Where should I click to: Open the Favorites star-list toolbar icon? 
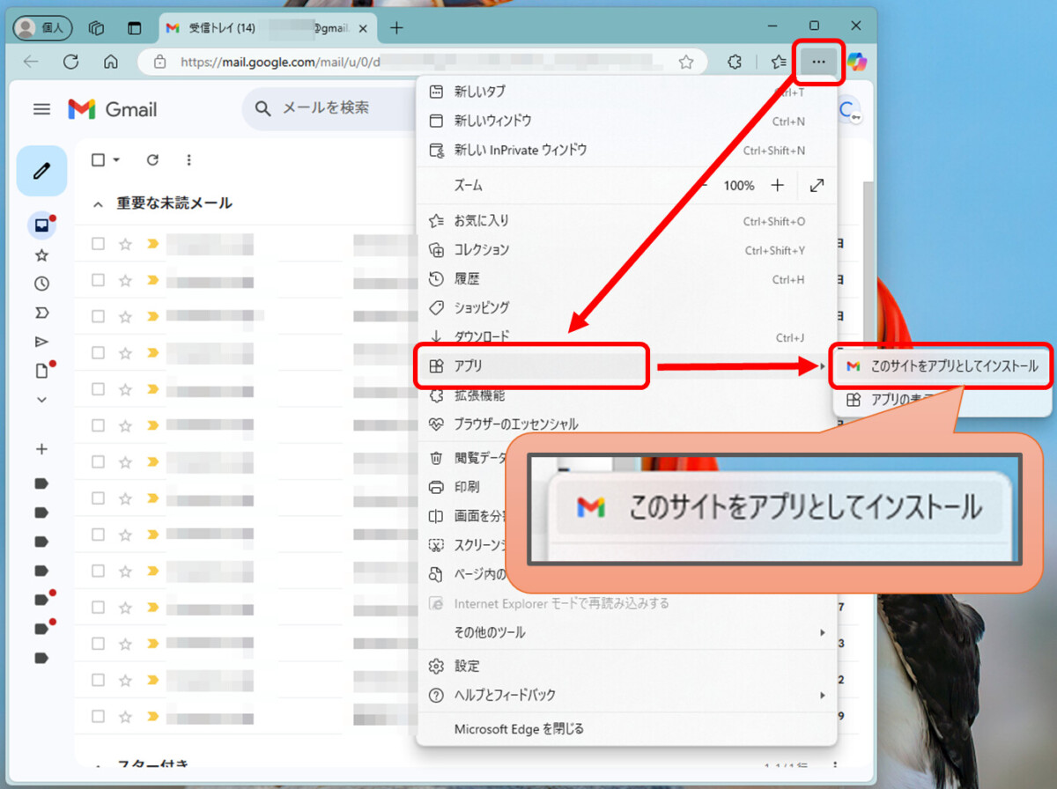tap(779, 62)
